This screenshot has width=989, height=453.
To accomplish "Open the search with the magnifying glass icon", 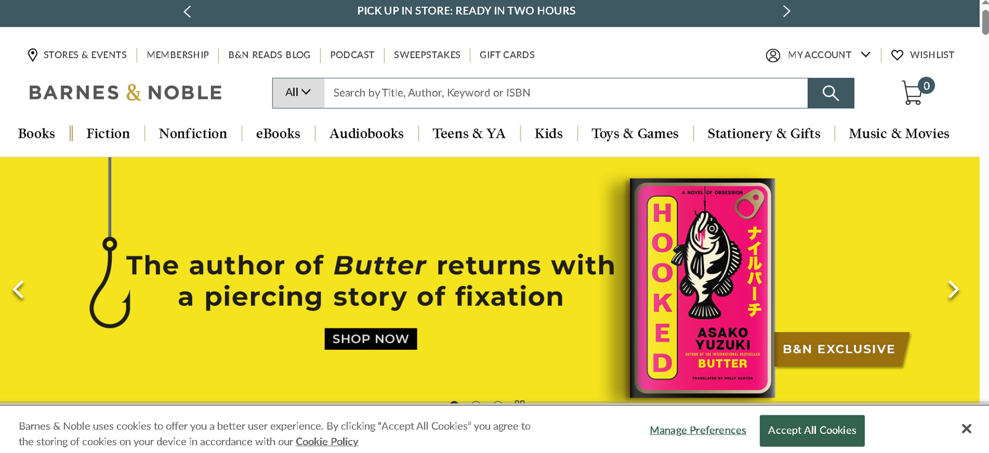I will click(x=830, y=93).
